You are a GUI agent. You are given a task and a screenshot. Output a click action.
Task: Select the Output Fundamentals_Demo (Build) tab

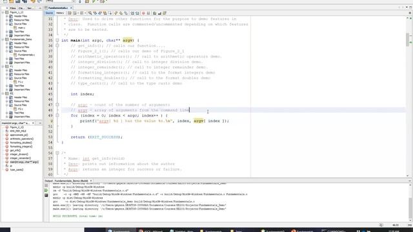pos(66,181)
